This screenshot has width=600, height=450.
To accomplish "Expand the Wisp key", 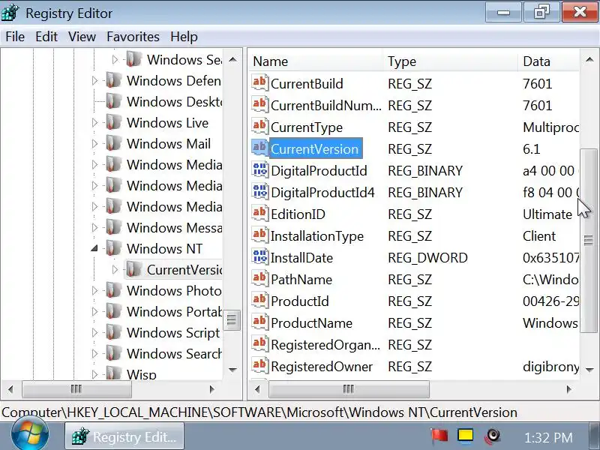I will click(x=94, y=373).
